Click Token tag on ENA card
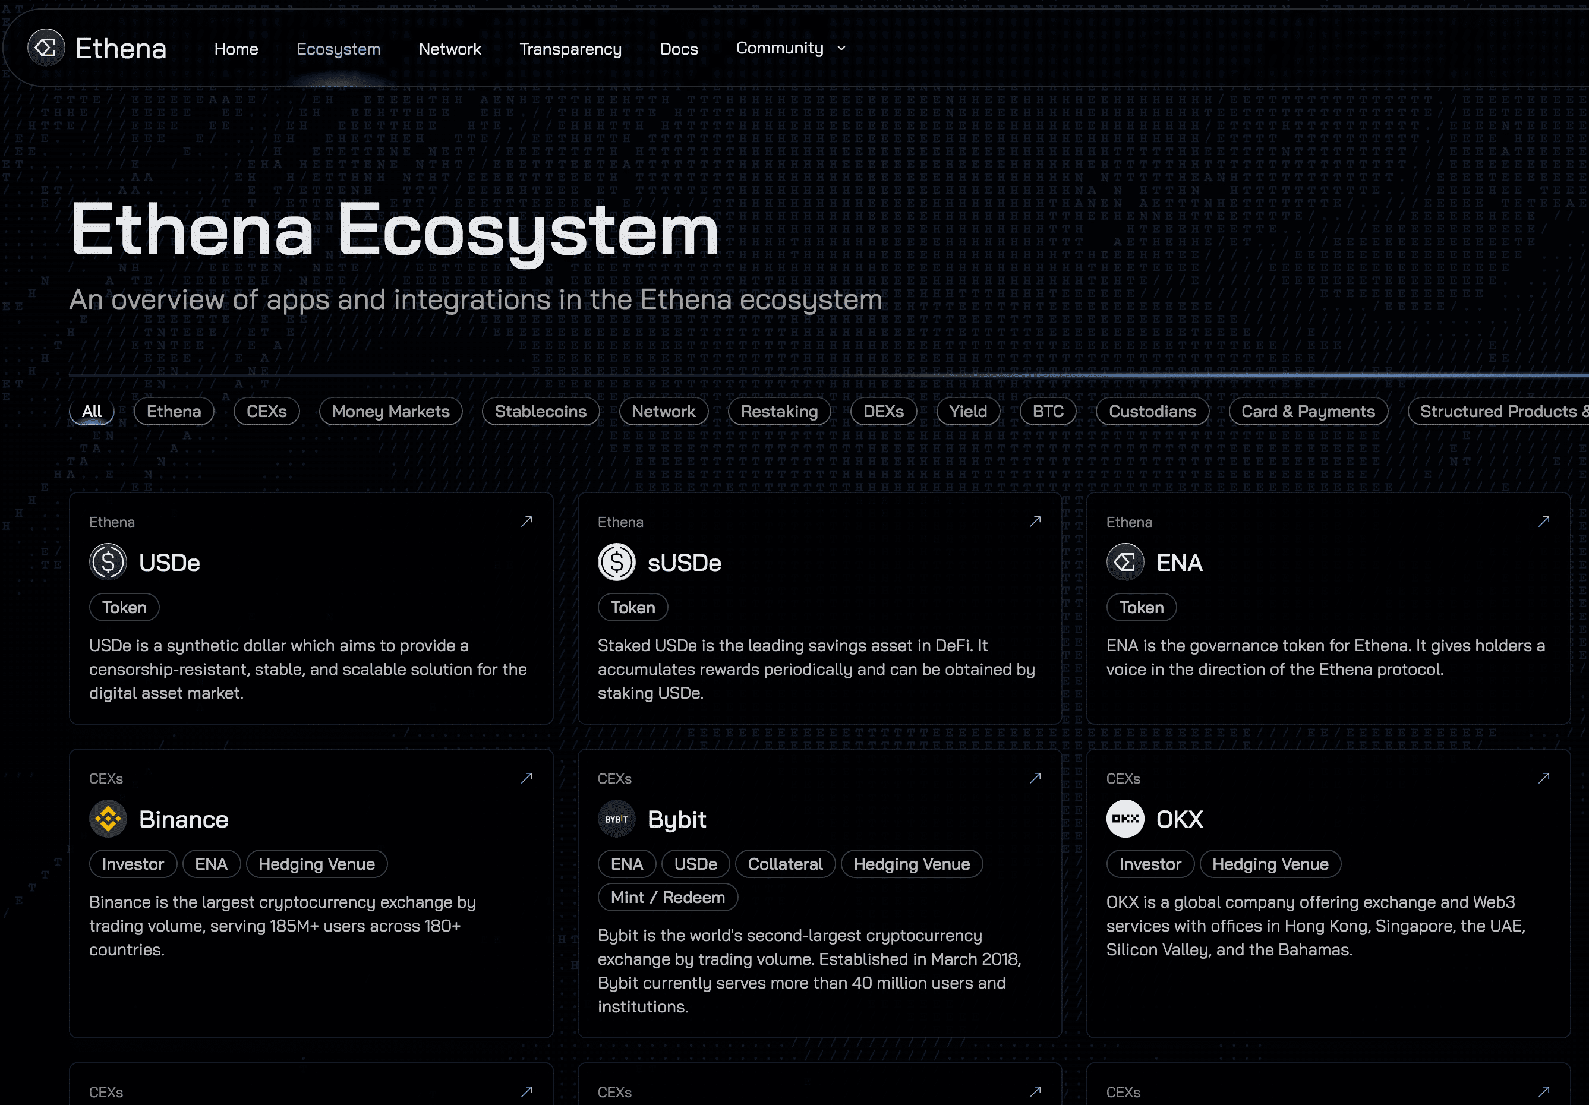Viewport: 1589px width, 1105px height. click(x=1142, y=608)
